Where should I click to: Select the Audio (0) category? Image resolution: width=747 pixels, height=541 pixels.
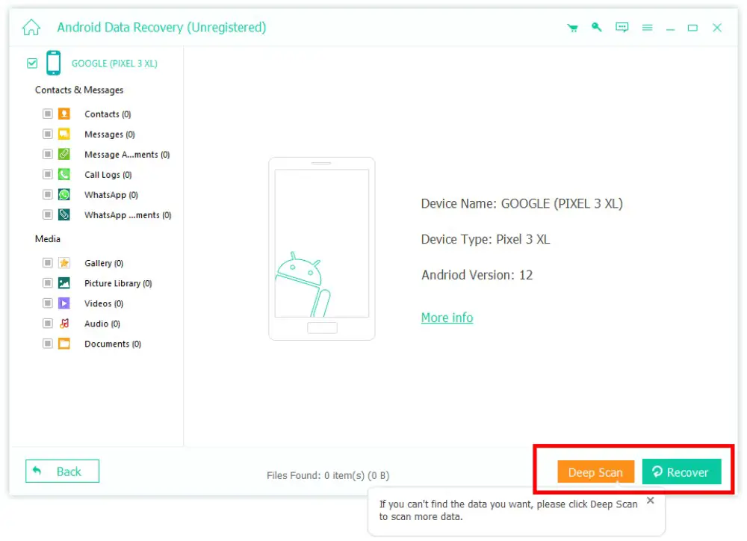click(x=102, y=324)
